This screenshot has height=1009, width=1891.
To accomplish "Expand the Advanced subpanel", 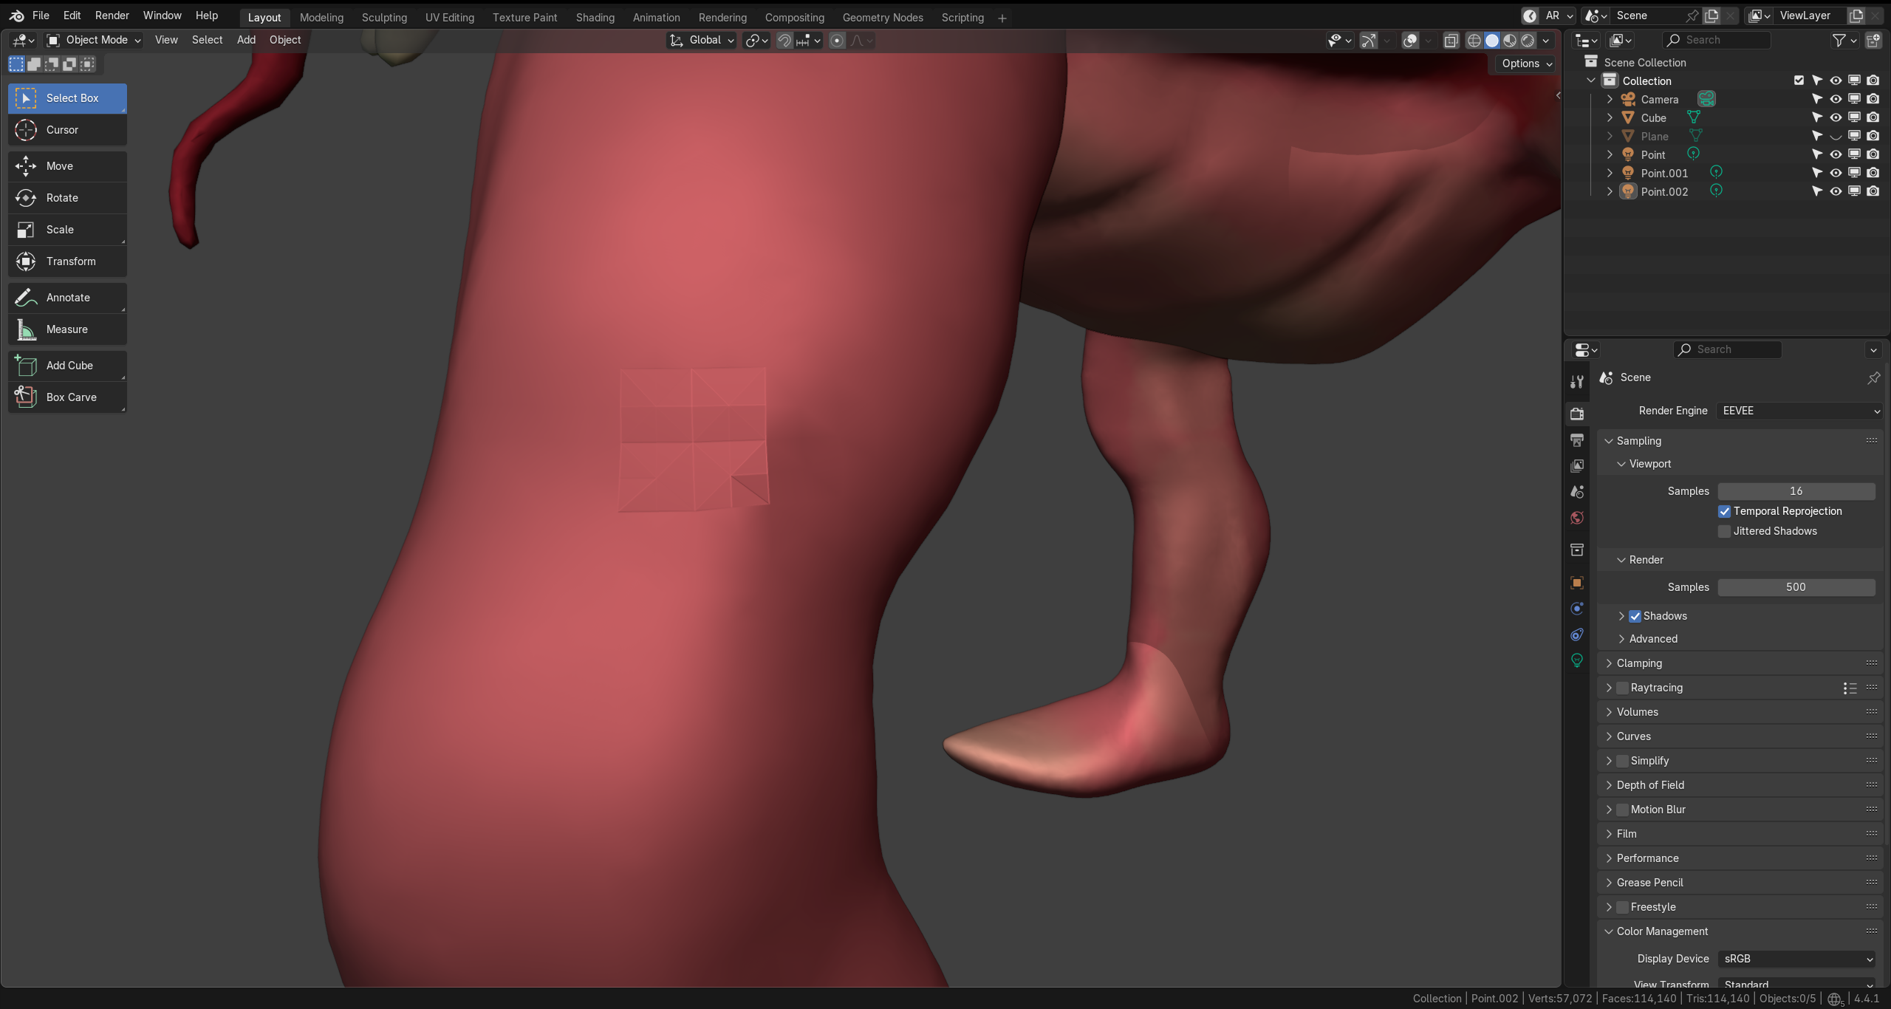I will click(1621, 639).
